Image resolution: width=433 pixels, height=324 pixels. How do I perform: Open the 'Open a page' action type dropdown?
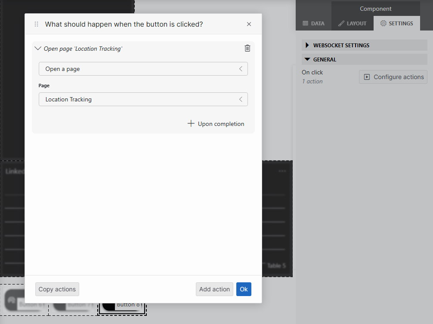point(143,69)
